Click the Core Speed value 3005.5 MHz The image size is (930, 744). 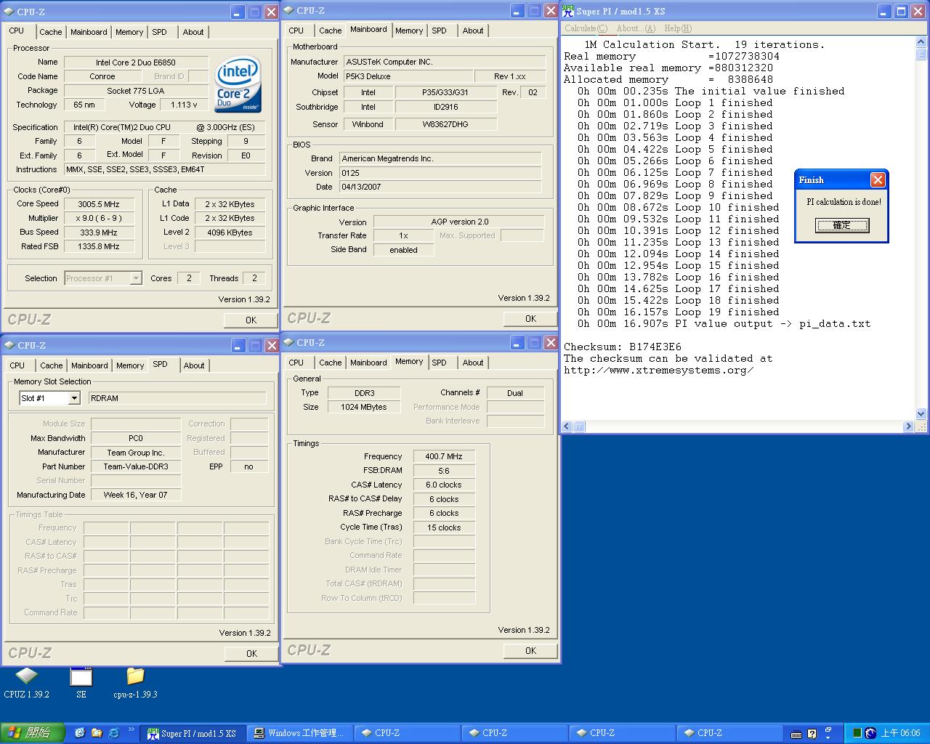[99, 204]
